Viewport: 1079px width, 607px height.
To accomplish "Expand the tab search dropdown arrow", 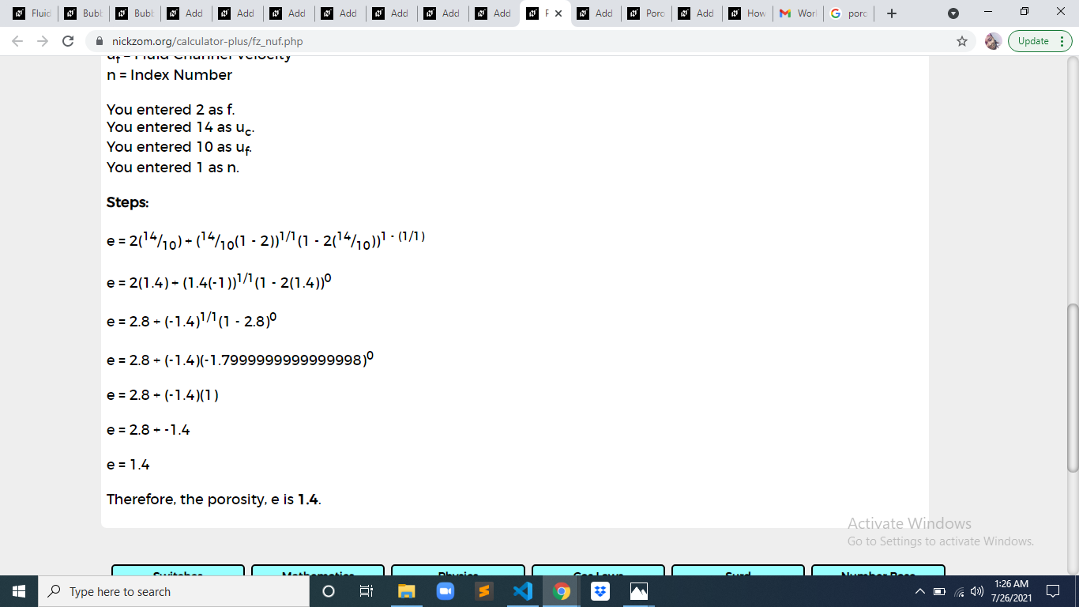I will coord(953,13).
